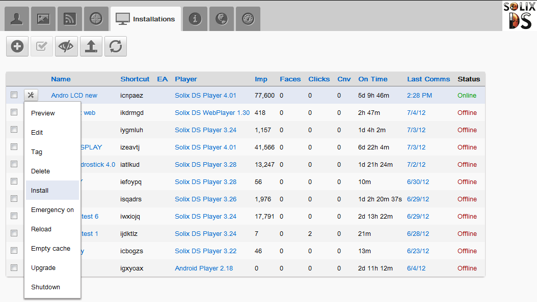This screenshot has width=537, height=302.
Task: Tick the checkbox for the izeavtj row
Action: click(x=14, y=146)
